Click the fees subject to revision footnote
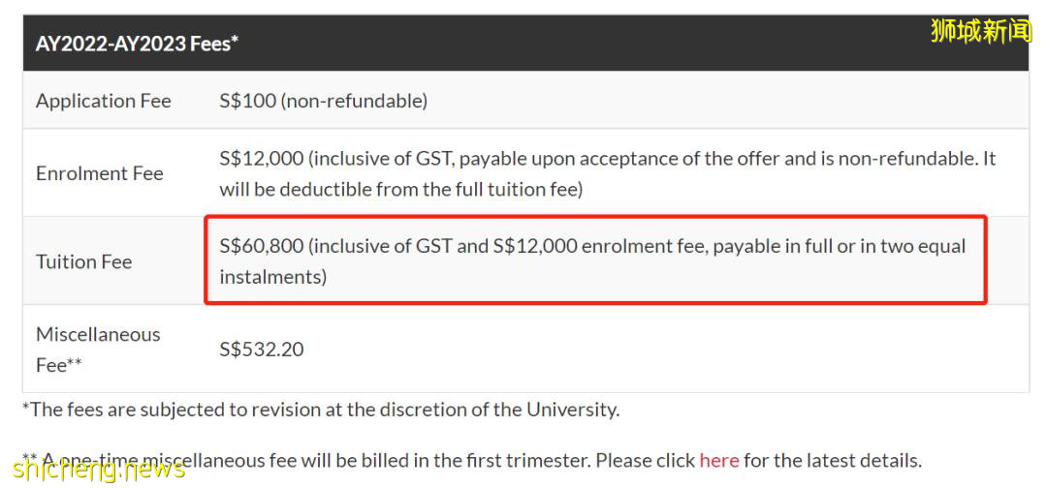Screen dimensions: 1047x488 [321, 409]
